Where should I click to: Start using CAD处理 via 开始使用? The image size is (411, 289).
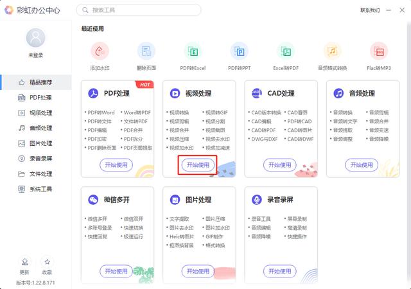point(280,165)
